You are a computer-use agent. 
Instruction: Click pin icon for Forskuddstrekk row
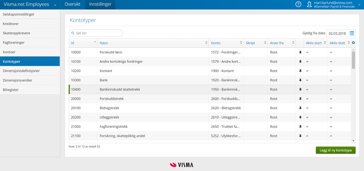[x=300, y=99]
